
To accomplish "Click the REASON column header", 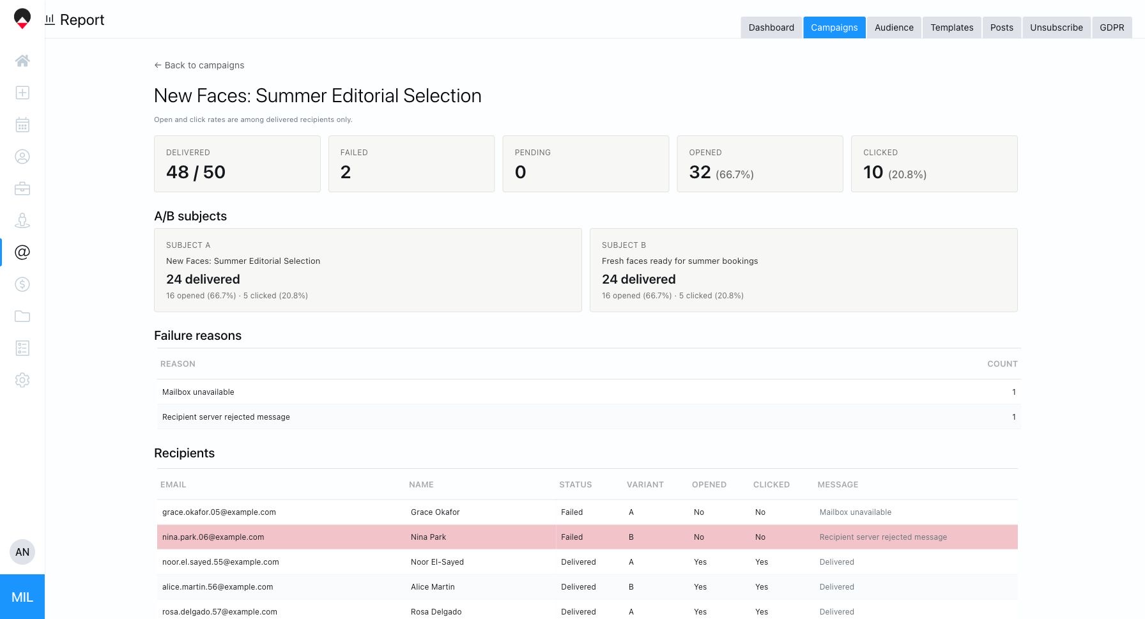I will (x=178, y=364).
